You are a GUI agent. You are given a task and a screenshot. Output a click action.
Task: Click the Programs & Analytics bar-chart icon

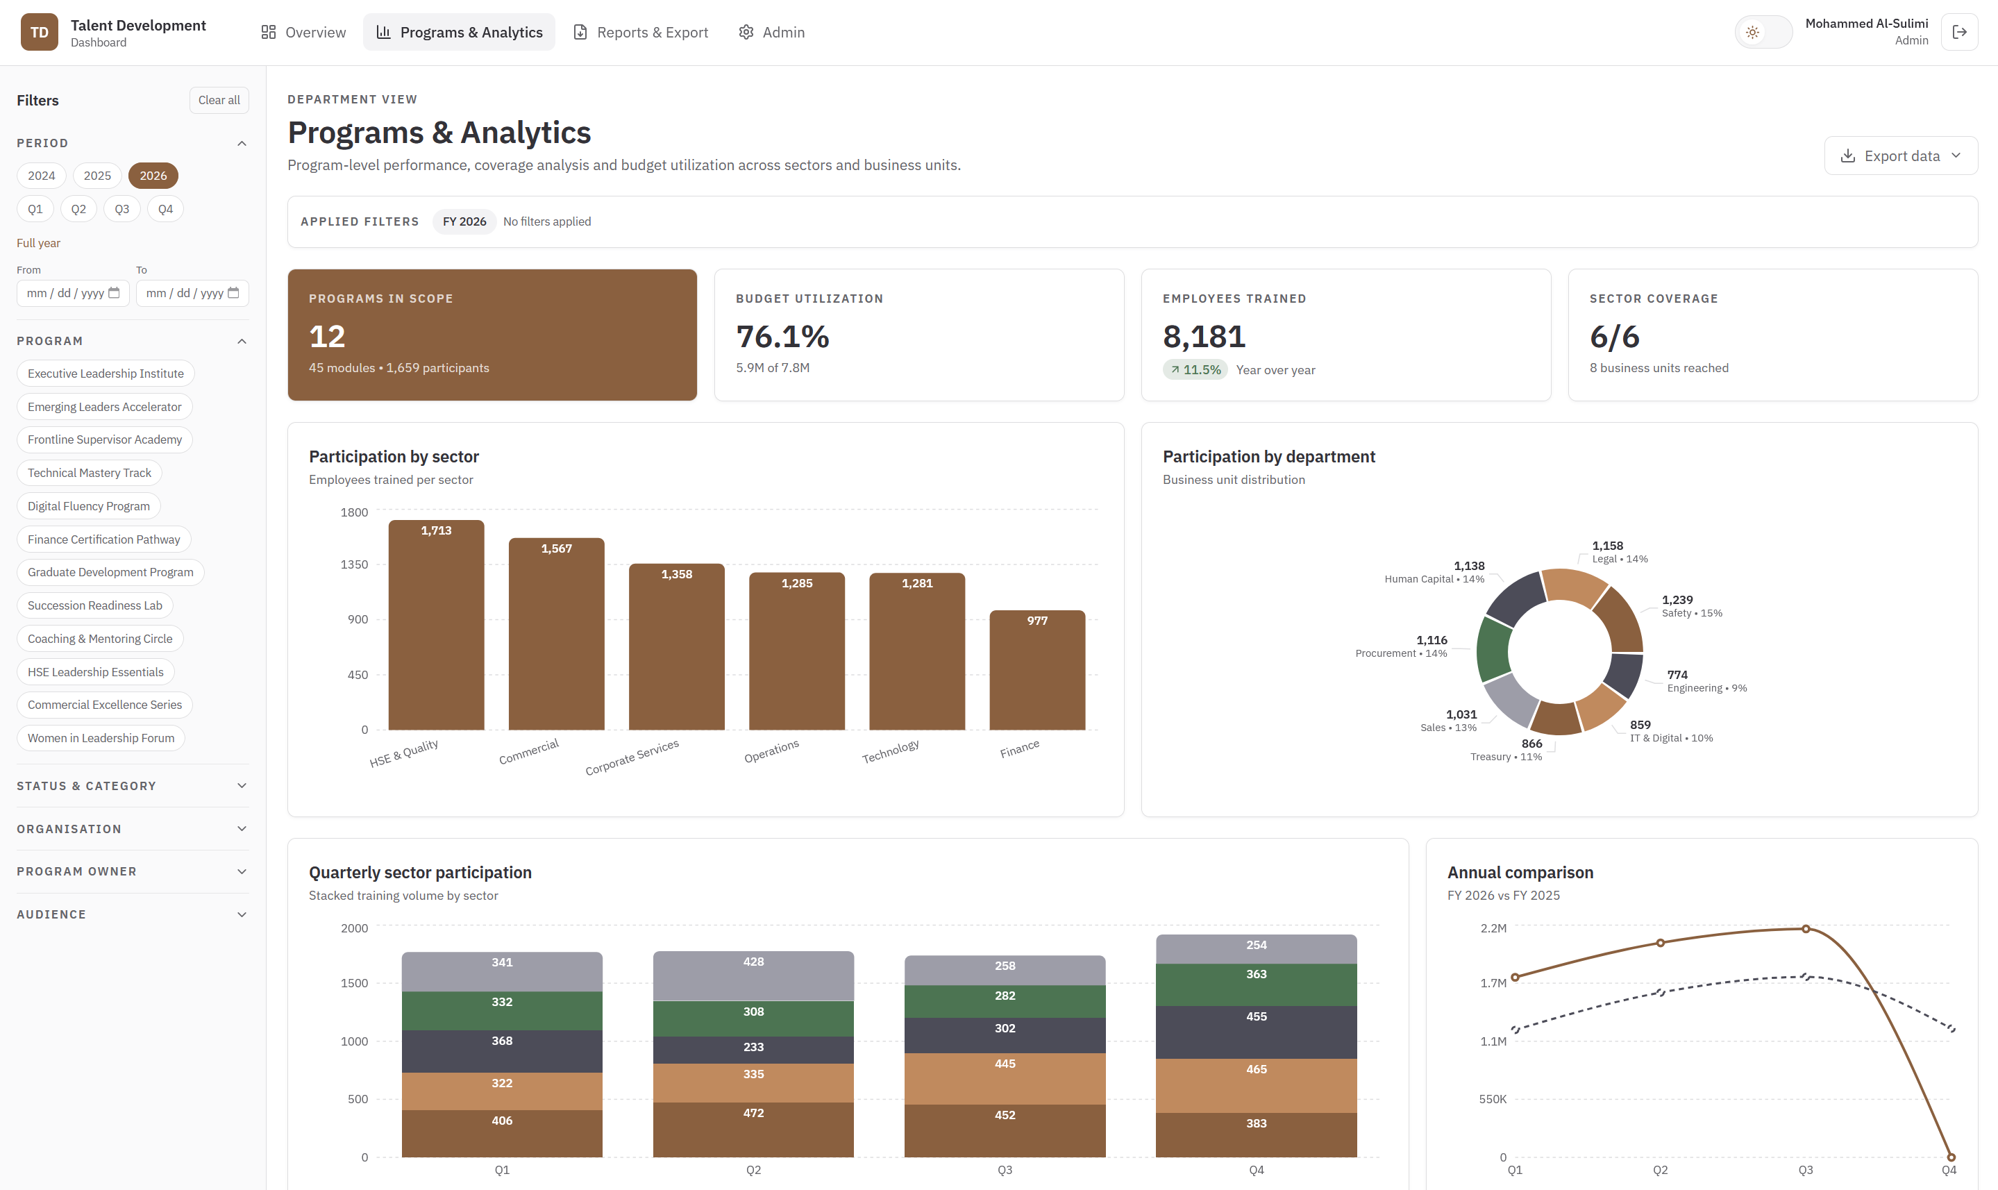click(383, 32)
